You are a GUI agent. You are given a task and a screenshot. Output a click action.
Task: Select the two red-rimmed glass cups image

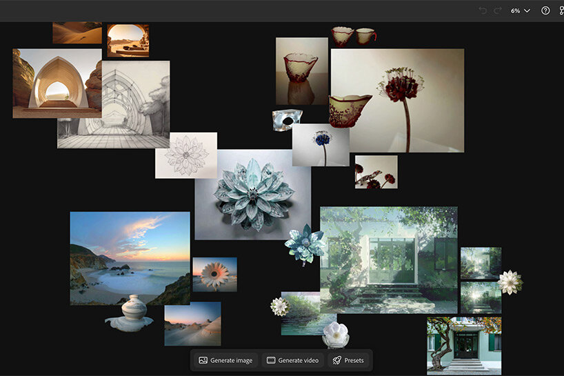(353, 35)
